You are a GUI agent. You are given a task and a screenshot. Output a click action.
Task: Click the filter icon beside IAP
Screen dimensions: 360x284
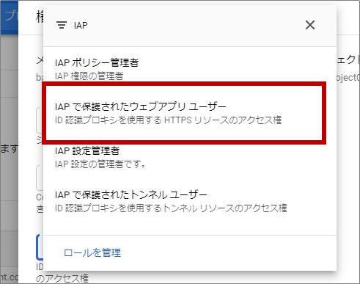coord(62,25)
